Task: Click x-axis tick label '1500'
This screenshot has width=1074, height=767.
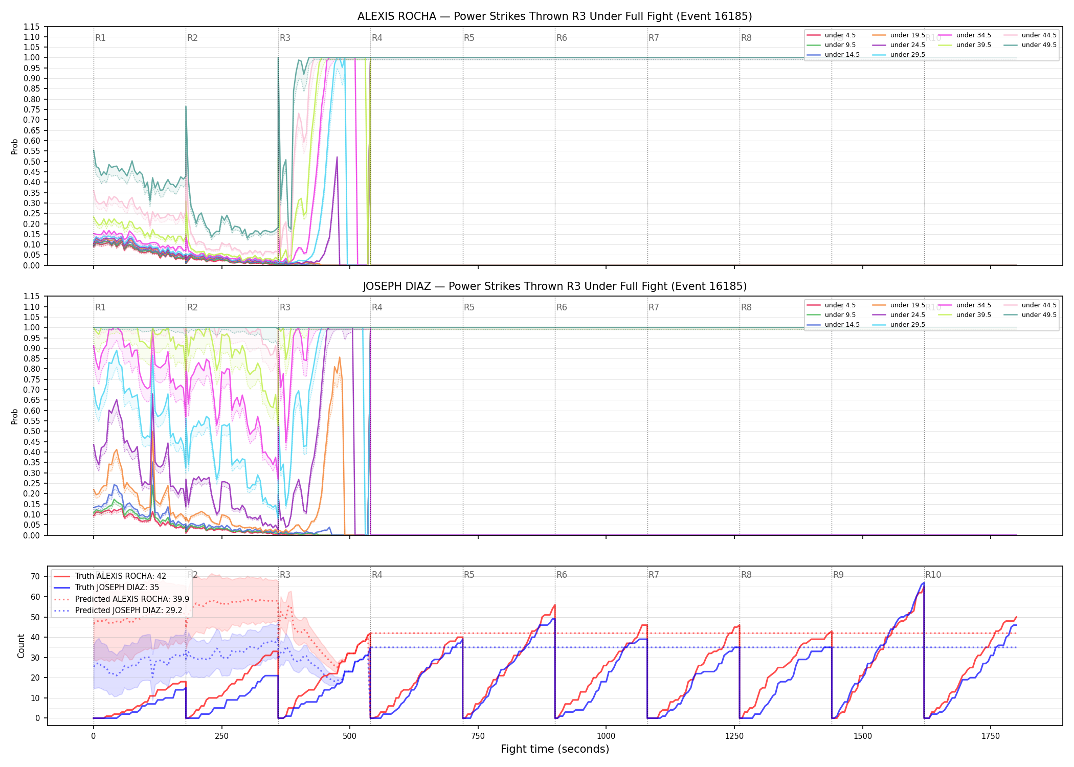Action: click(863, 736)
